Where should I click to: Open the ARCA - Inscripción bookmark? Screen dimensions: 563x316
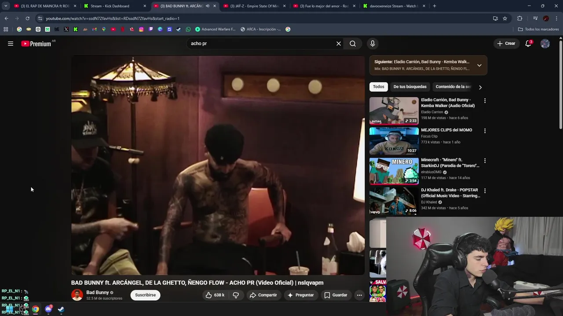[260, 29]
